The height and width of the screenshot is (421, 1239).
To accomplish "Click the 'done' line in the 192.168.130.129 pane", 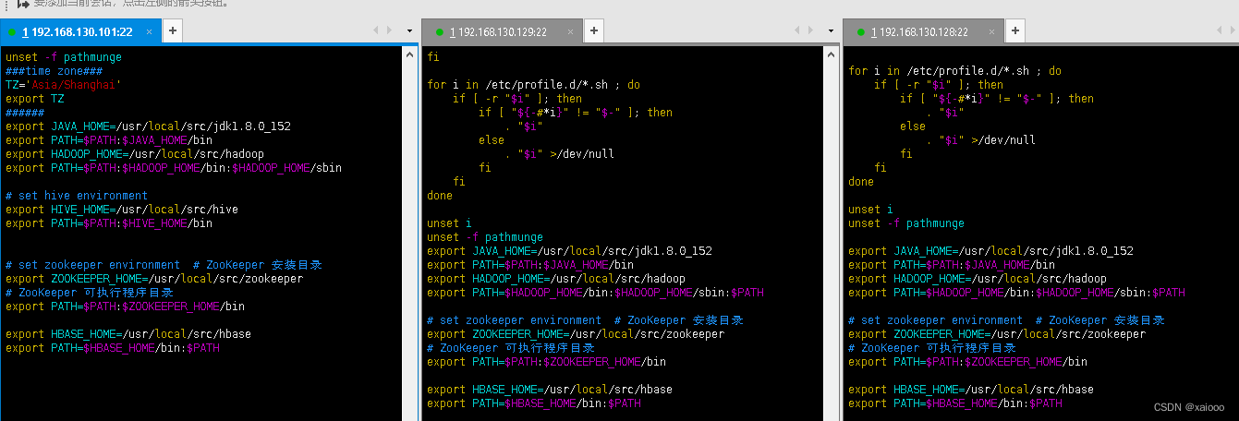I will coord(440,195).
